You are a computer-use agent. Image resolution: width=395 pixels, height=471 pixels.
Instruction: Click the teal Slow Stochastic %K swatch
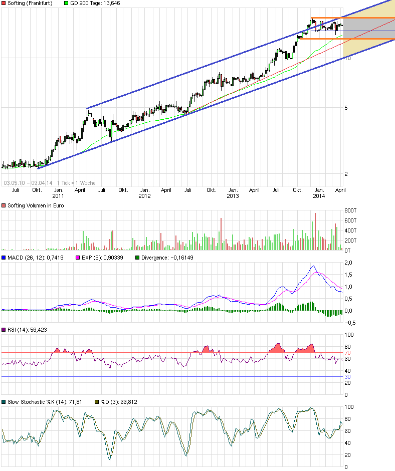pos(4,402)
